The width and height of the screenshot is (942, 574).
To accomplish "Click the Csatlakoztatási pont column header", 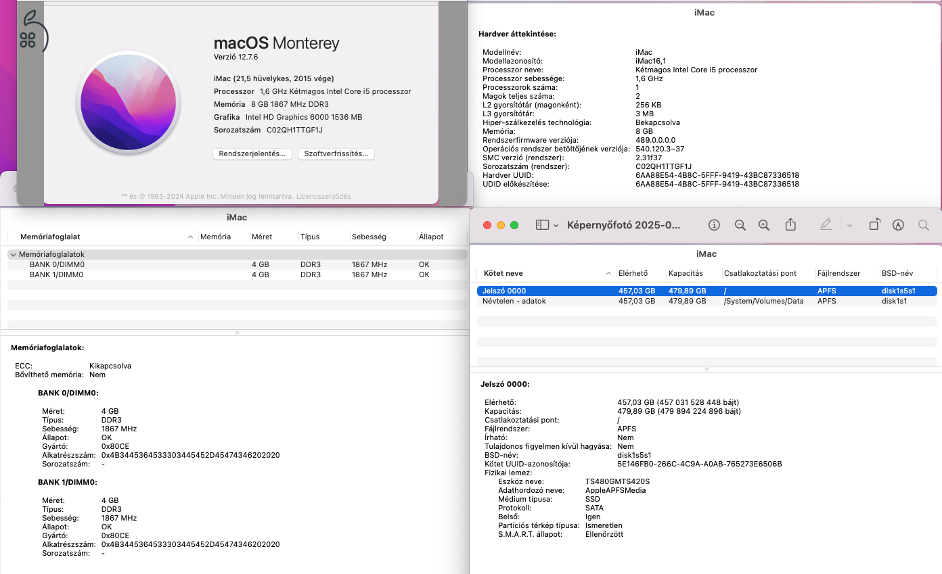I will click(760, 273).
